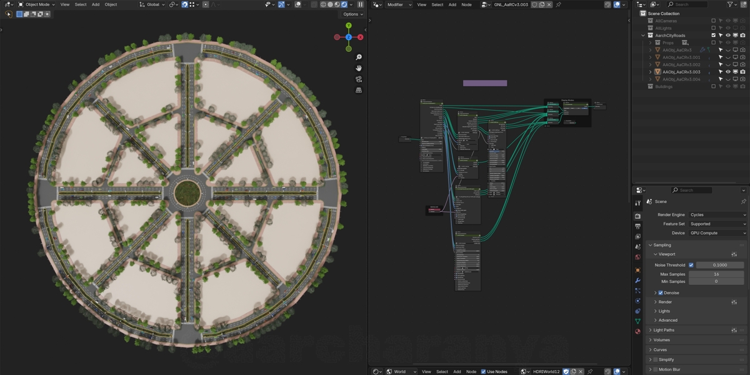Click the pan view hand gizmo
Screen dimensions: 750x375
pos(359,68)
